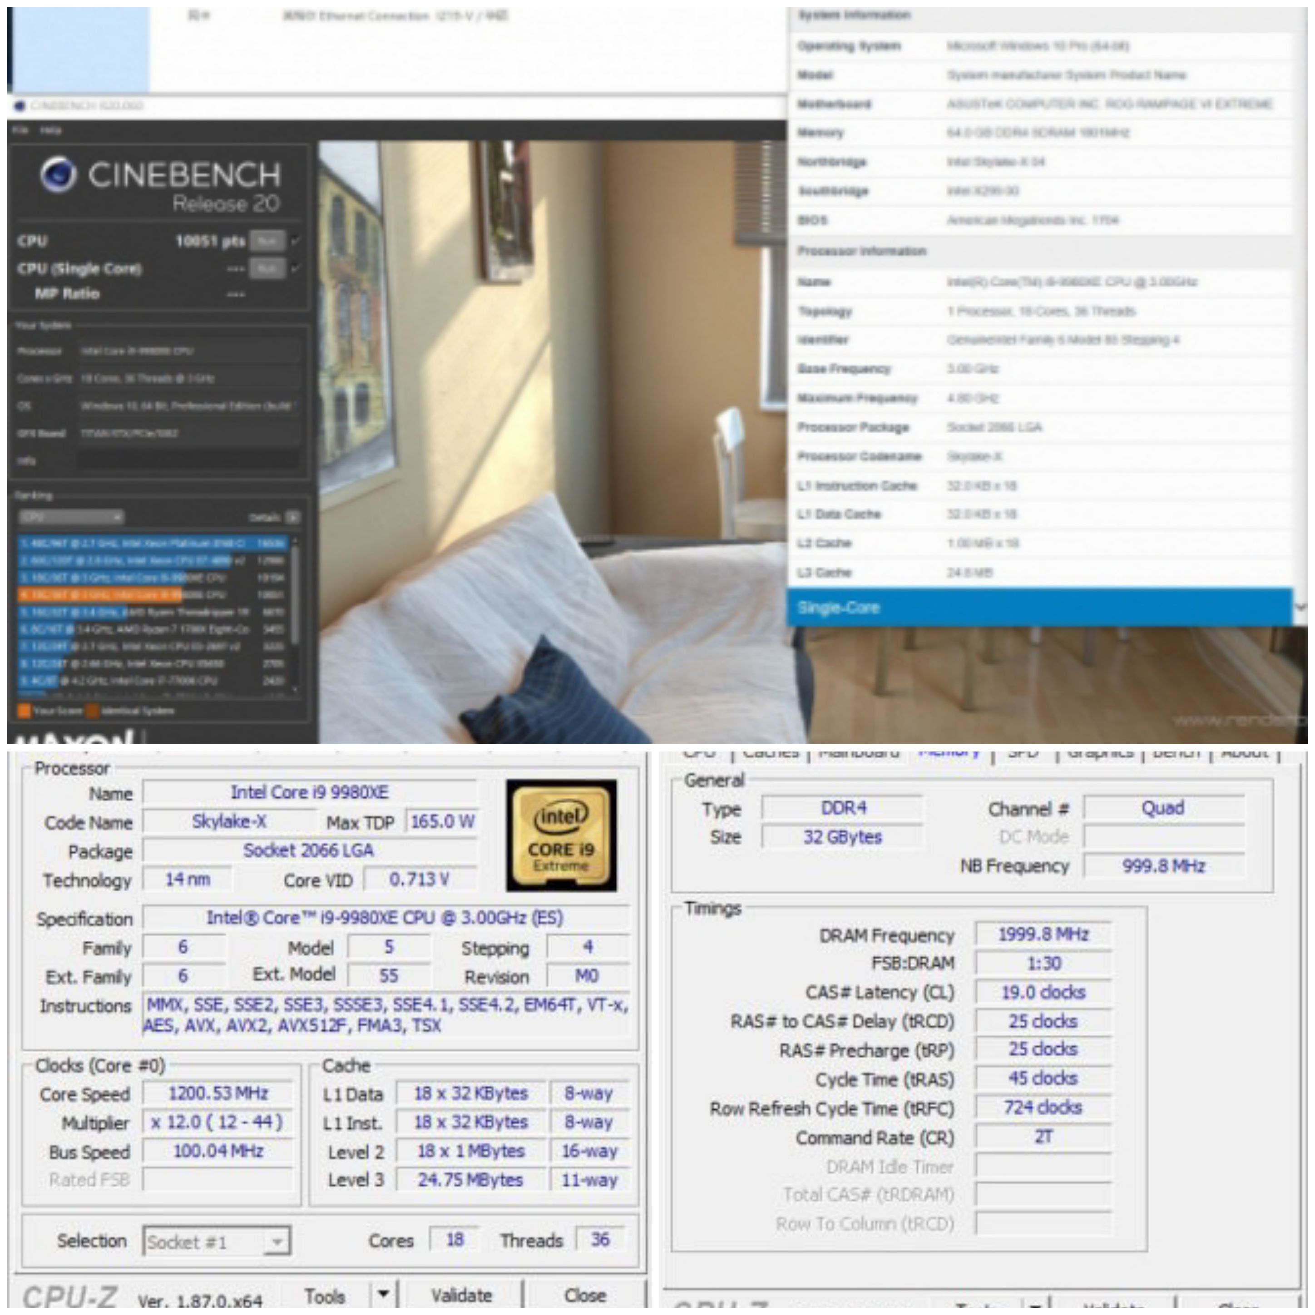Screen dimensions: 1315x1315
Task: Click the Info field under Your System
Action: click(x=188, y=460)
